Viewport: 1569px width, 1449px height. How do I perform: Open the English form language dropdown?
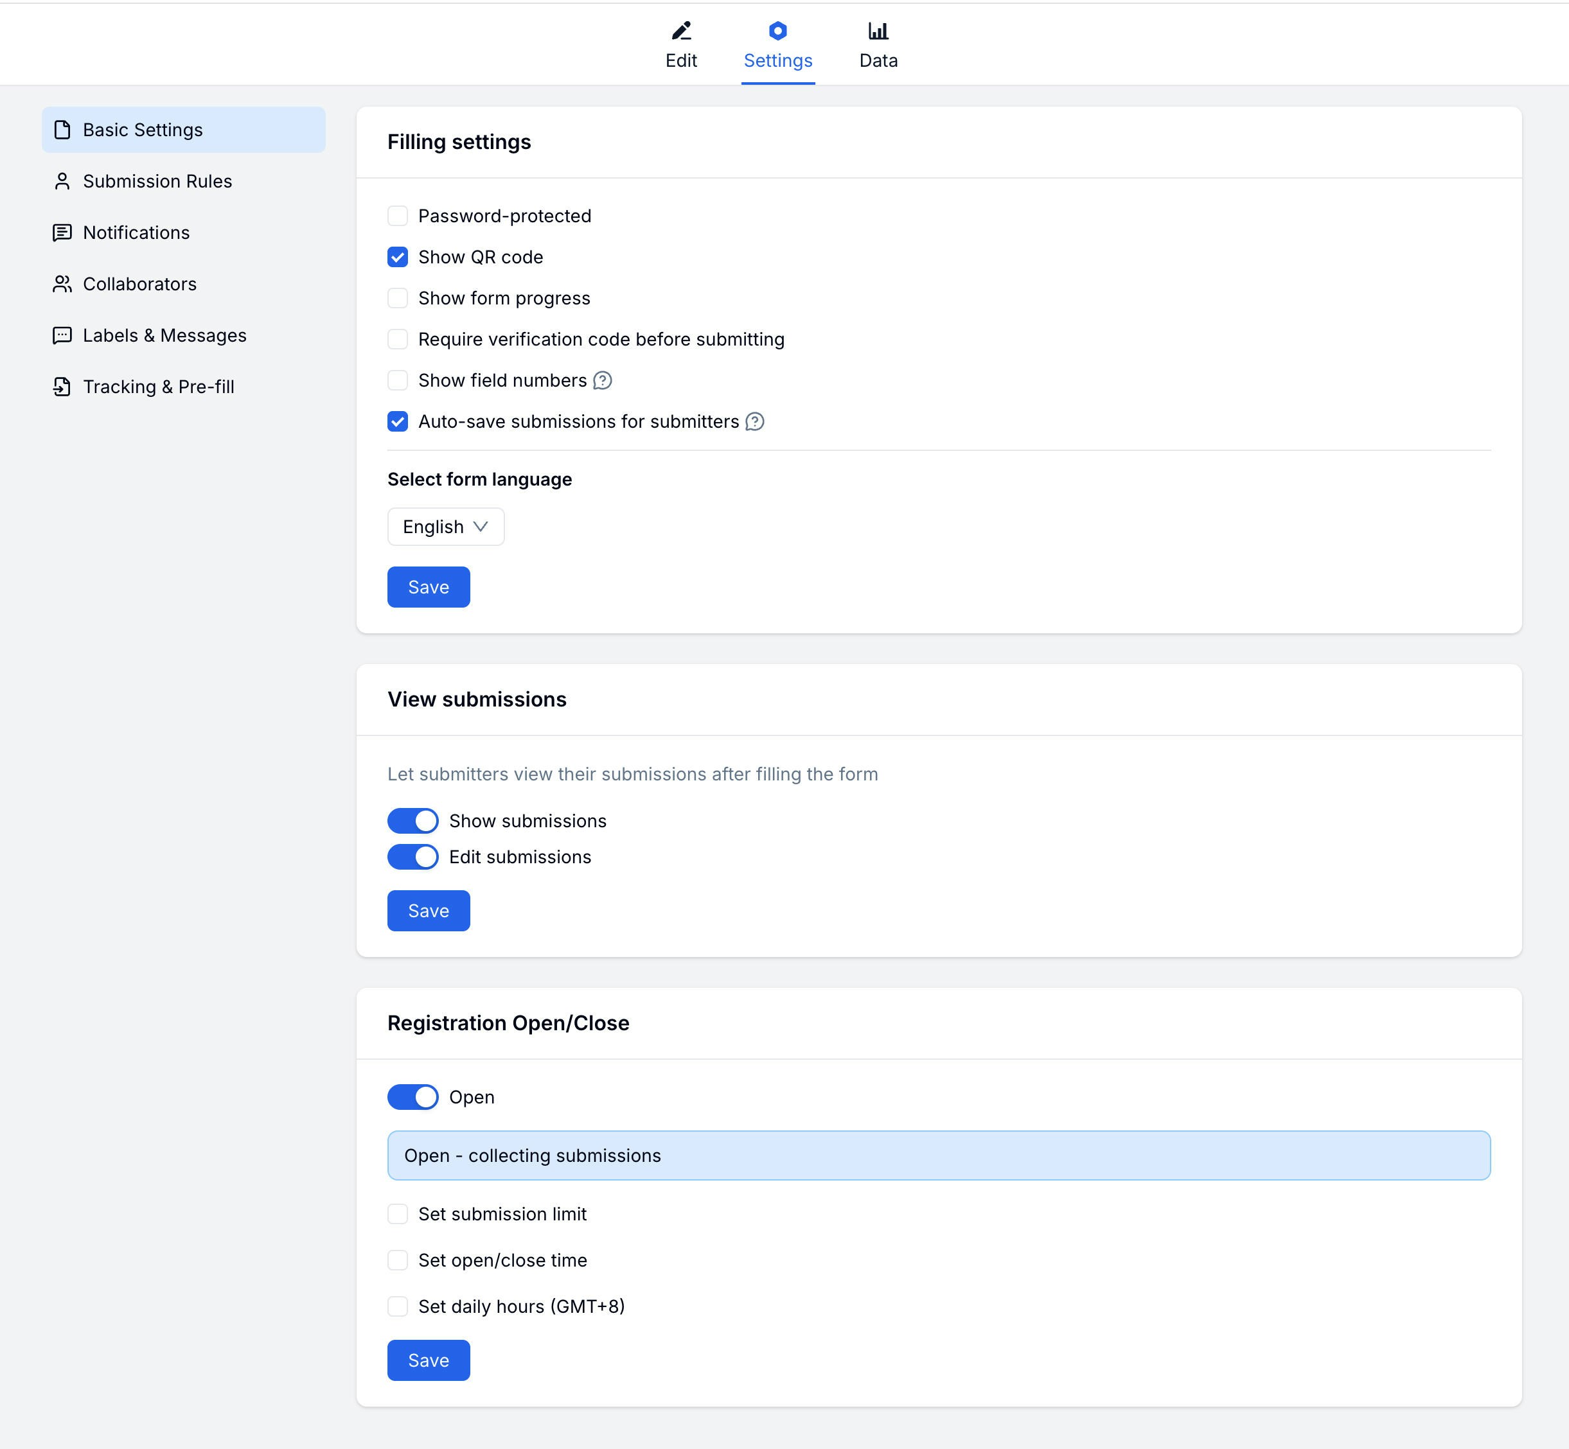[x=446, y=527]
